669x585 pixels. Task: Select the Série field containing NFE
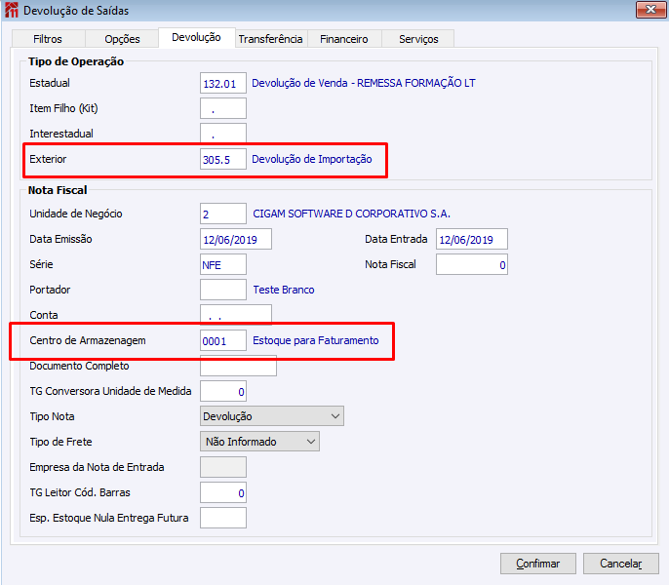point(223,264)
